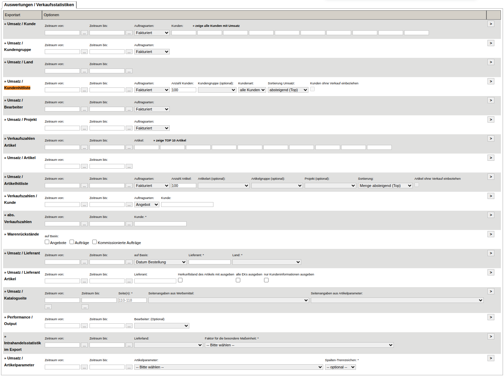Select the Auswertungen / Verkaufsstatistiken tab
The height and width of the screenshot is (377, 504).
coord(39,5)
